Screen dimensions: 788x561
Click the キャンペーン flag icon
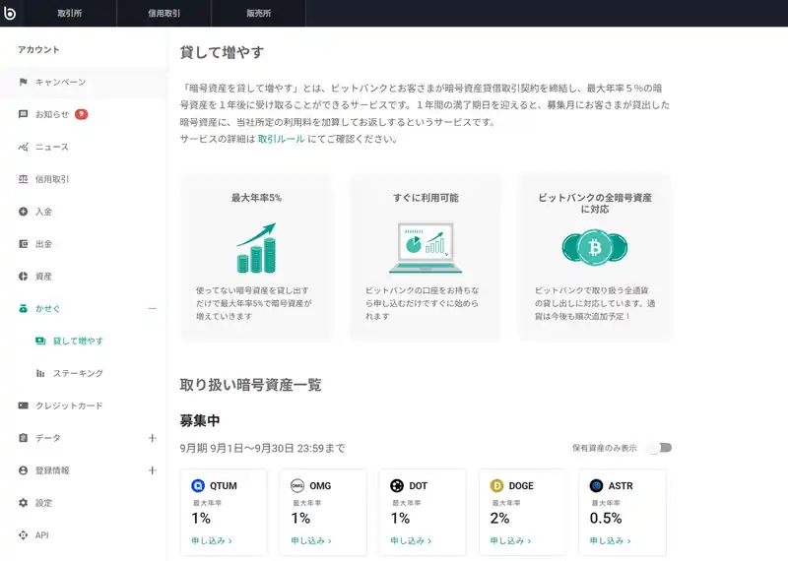[23, 82]
